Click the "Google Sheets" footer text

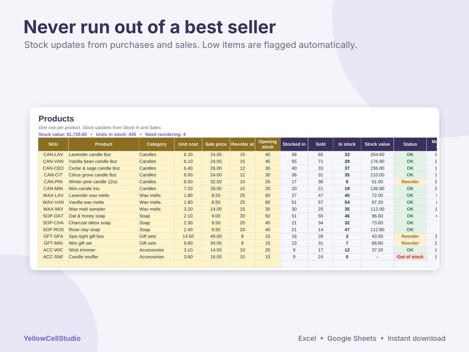[352, 339]
